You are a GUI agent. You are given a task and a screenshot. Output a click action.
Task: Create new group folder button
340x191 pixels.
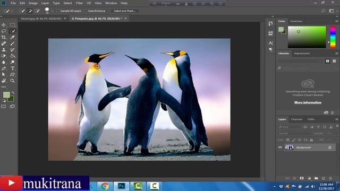point(316,178)
